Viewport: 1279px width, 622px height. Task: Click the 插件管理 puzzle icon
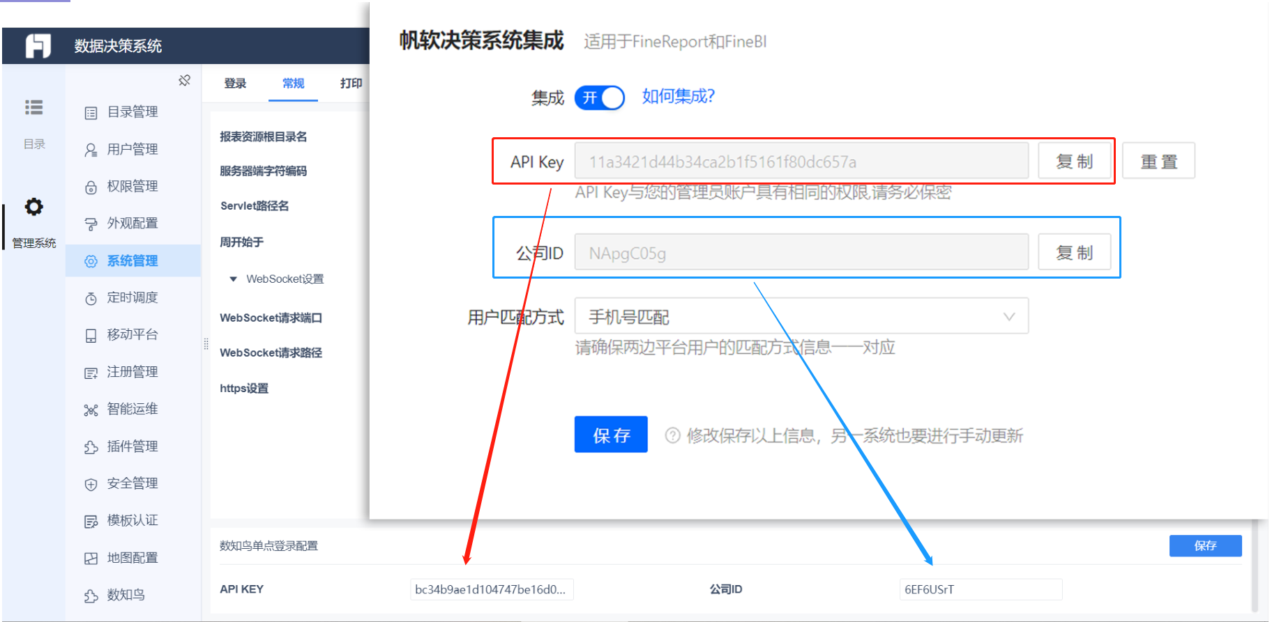pos(91,446)
